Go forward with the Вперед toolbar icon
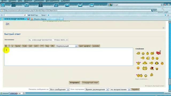171x96 pixels. coord(14,5)
